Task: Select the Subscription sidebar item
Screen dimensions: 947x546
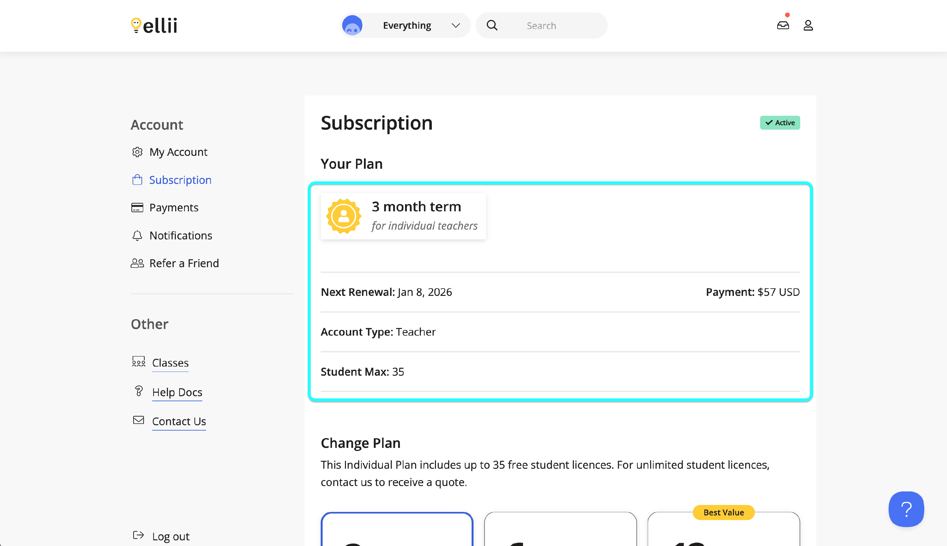Action: 180,180
